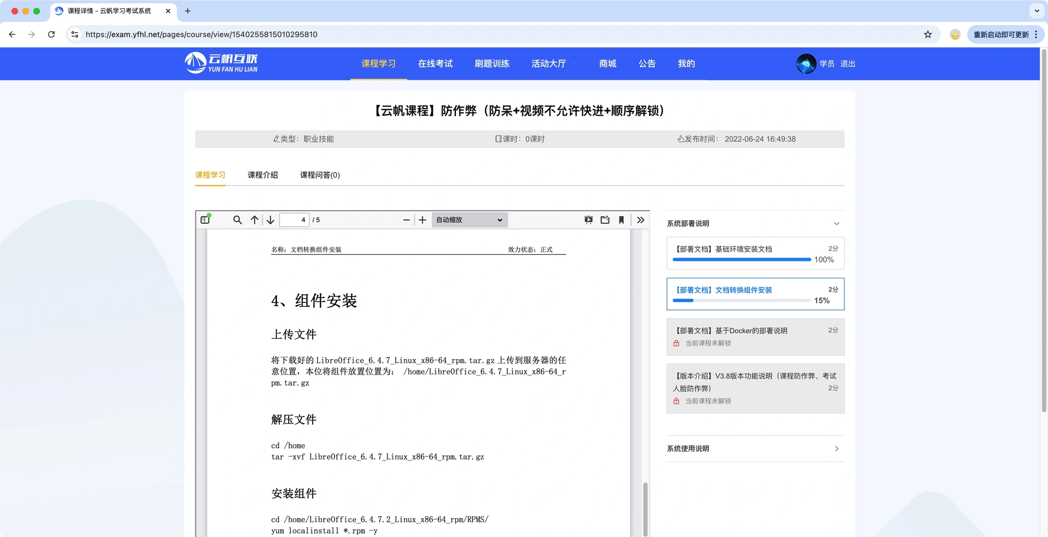1048x537 pixels.
Task: Zoom out the PDF document
Action: [x=406, y=220]
